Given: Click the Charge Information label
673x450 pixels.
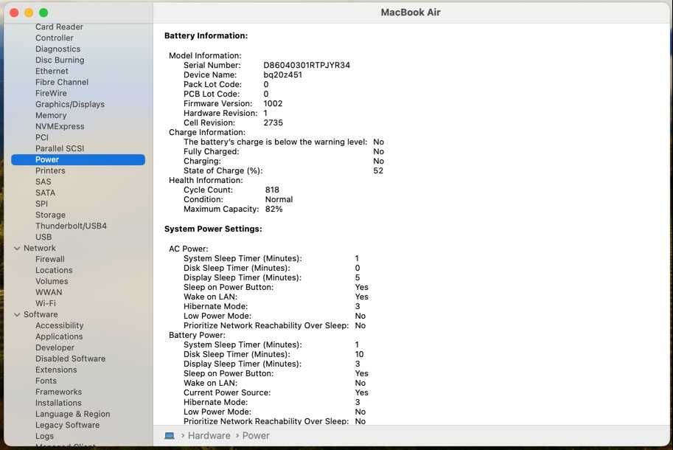Looking at the screenshot, I should tap(207, 132).
